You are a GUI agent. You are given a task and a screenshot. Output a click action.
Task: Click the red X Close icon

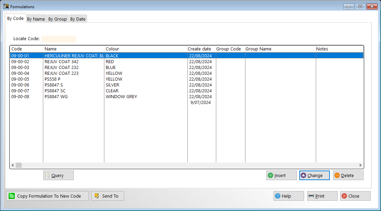344,196
